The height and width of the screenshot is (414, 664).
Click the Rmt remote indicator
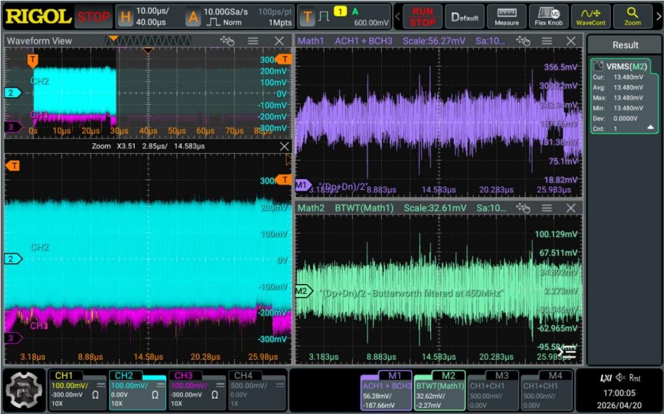pyautogui.click(x=635, y=378)
